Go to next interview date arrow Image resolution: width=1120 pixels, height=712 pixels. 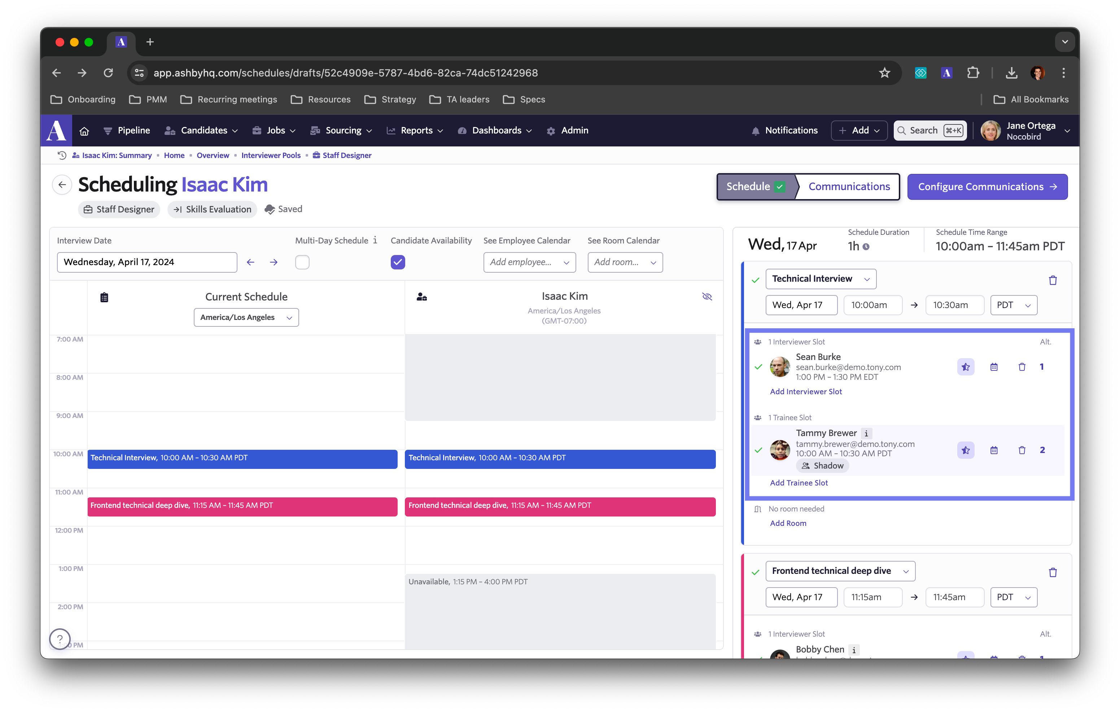click(274, 262)
